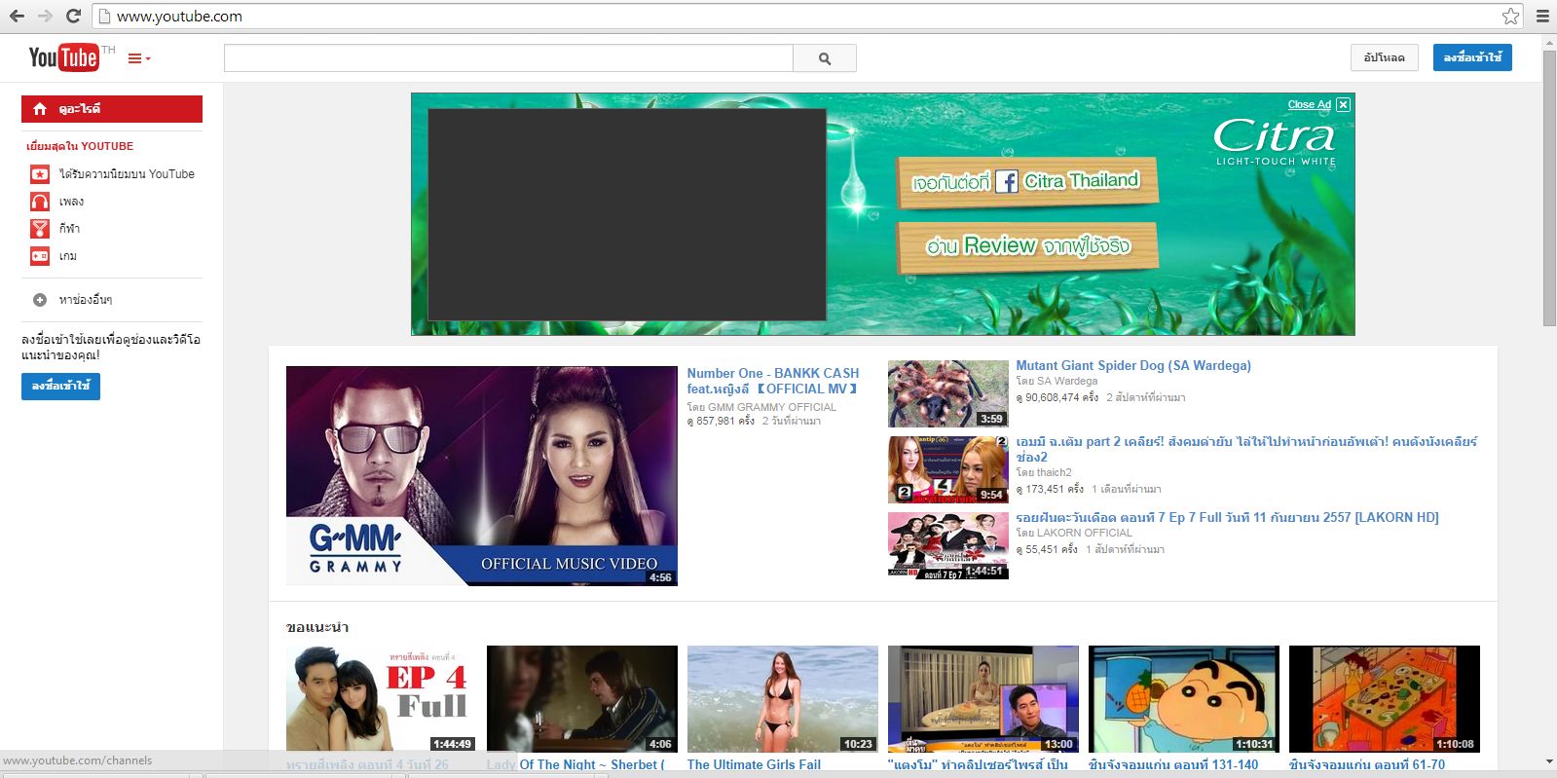Open the Gaming controller icon
The image size is (1557, 778).
tap(40, 256)
